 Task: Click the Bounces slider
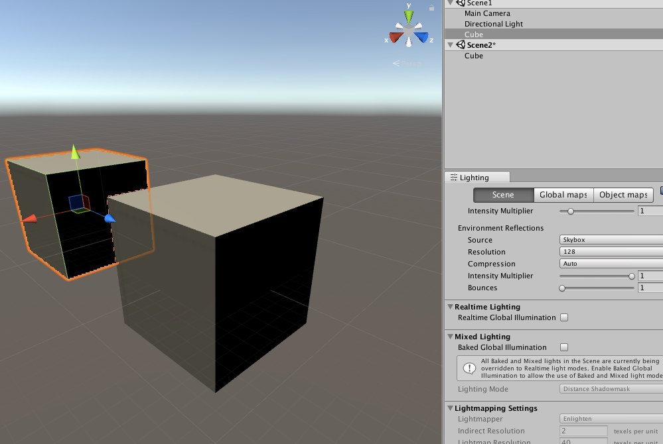pos(597,288)
